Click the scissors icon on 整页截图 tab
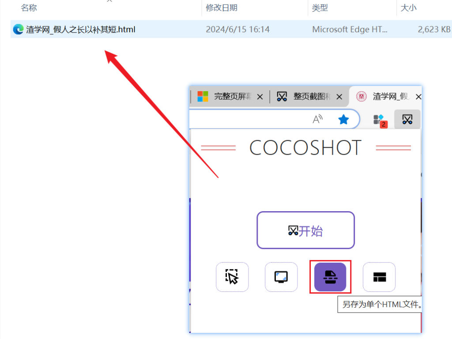Image resolution: width=452 pixels, height=339 pixels. (x=281, y=96)
